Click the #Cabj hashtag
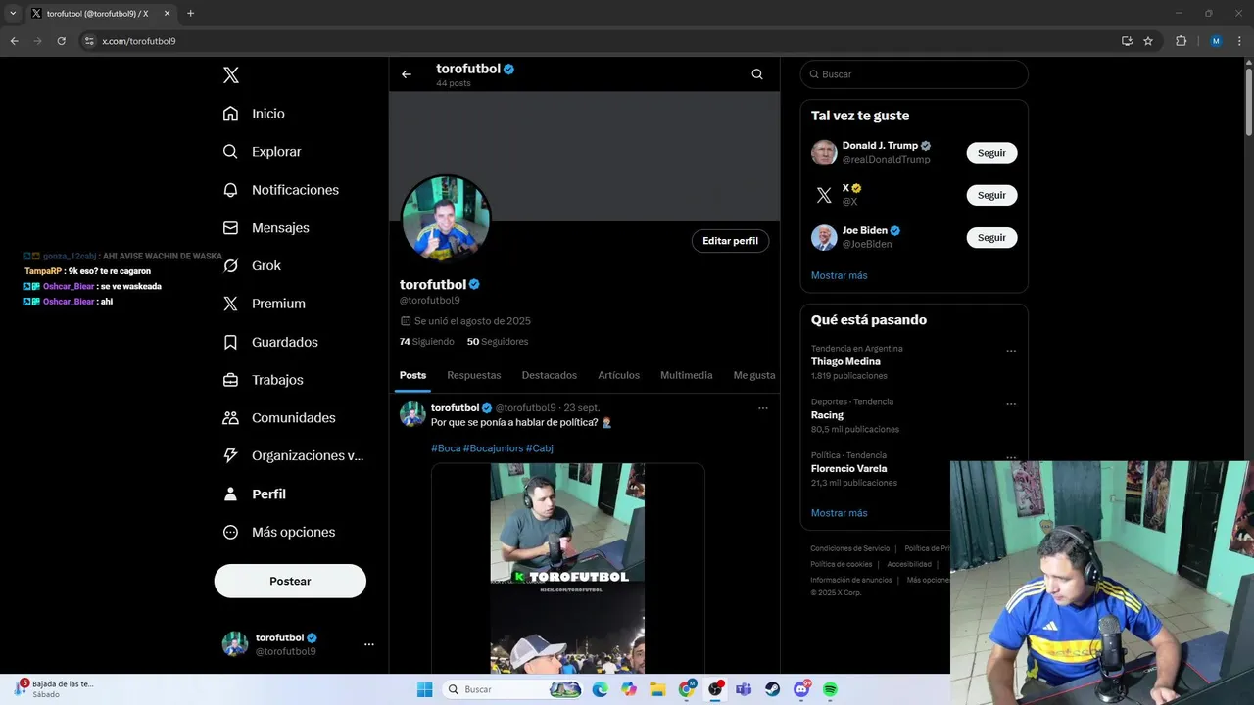Image resolution: width=1254 pixels, height=705 pixels. pyautogui.click(x=540, y=448)
